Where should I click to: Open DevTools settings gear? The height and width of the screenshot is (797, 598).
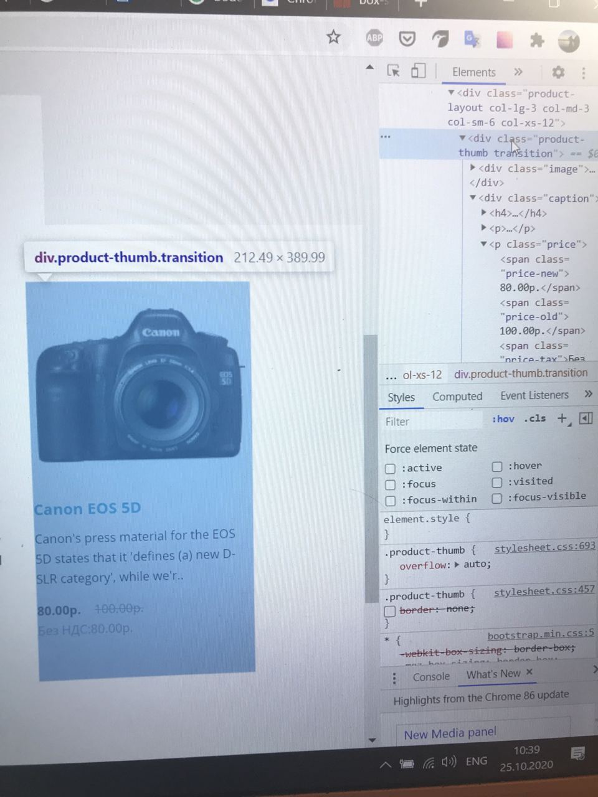[558, 72]
